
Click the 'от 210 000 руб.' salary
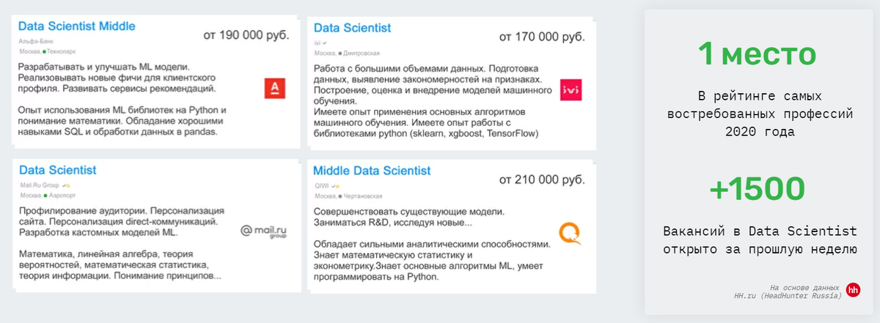pos(542,179)
